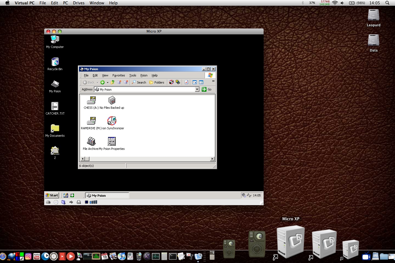The height and width of the screenshot is (263, 395).
Task: Open the Forward button history dropdown arrow
Action: (108, 82)
